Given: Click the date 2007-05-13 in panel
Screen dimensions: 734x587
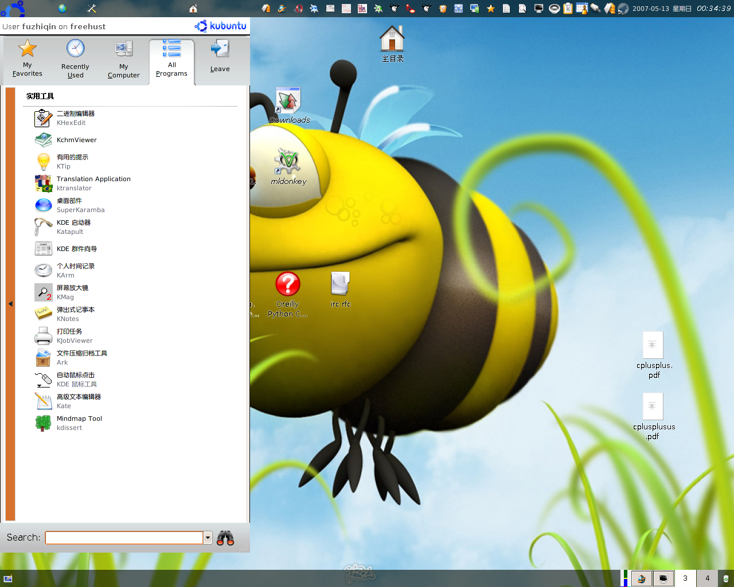Looking at the screenshot, I should [650, 9].
